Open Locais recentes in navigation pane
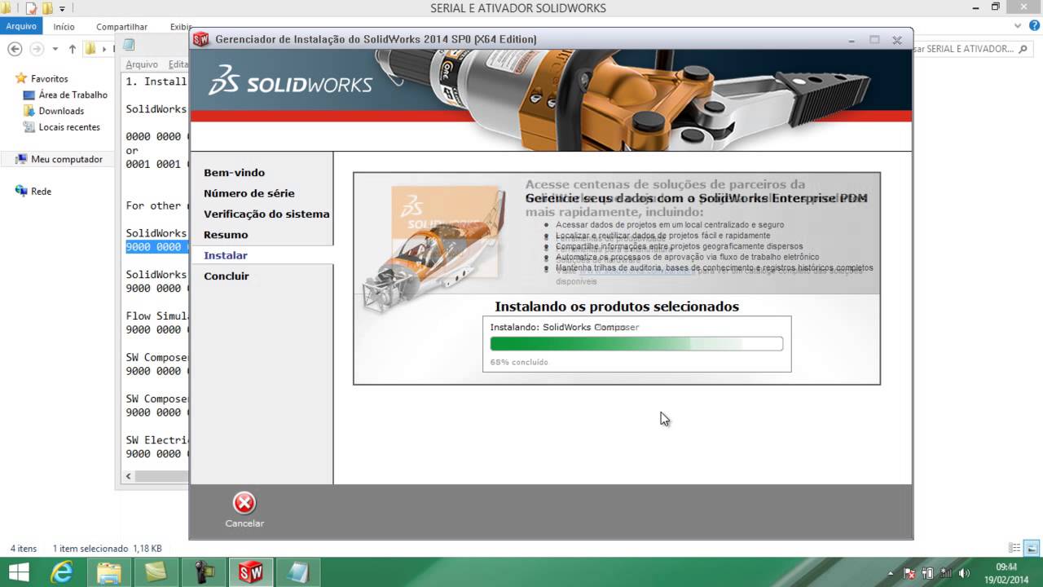Image resolution: width=1043 pixels, height=587 pixels. coord(69,127)
